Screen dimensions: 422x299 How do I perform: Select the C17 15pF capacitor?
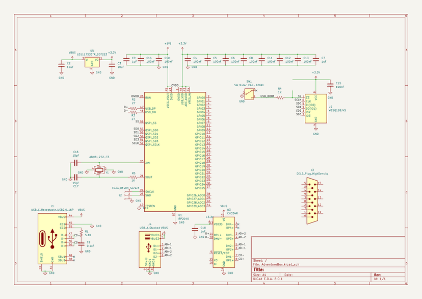(x=76, y=177)
